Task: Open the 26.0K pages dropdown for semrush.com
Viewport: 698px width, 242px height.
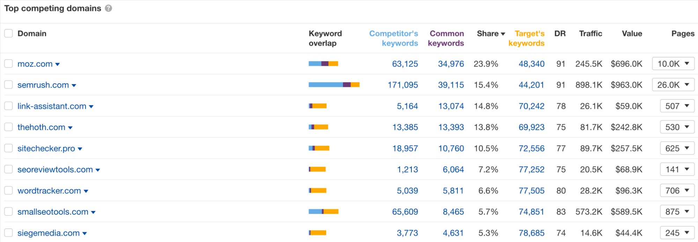Action: click(x=673, y=85)
